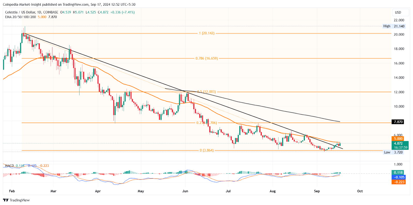Click the +0.336 (+7.41%) change value
The image size is (413, 205).
[122, 12]
